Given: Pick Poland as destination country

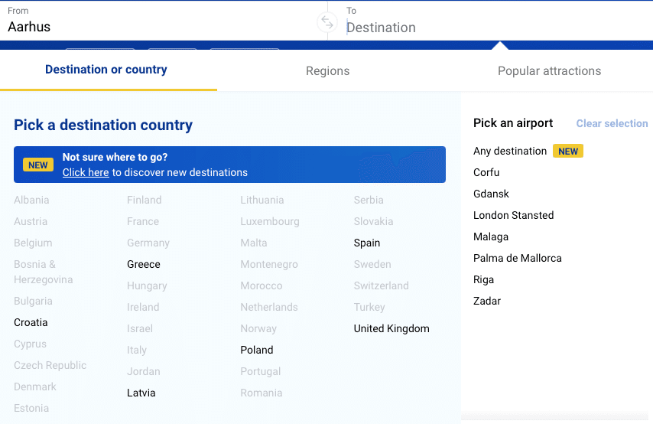Looking at the screenshot, I should (x=257, y=350).
